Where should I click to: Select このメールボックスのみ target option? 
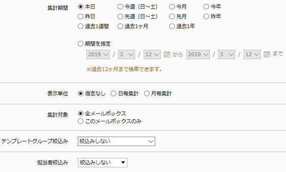click(x=80, y=121)
